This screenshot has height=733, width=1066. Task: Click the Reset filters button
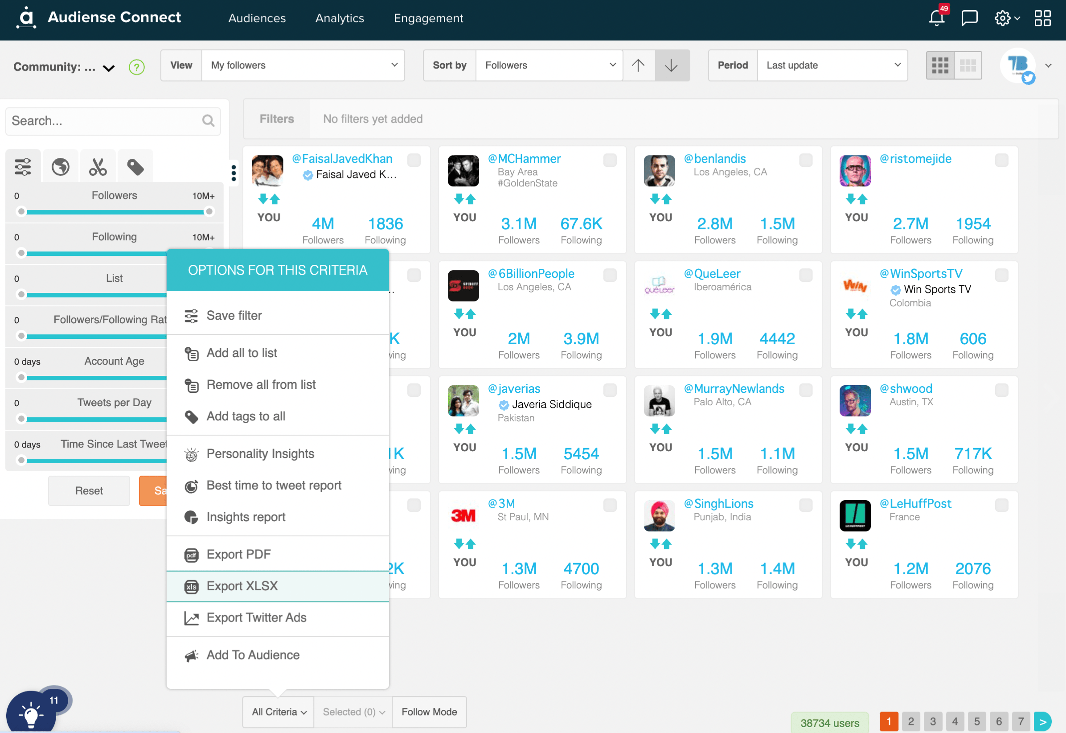click(x=89, y=490)
